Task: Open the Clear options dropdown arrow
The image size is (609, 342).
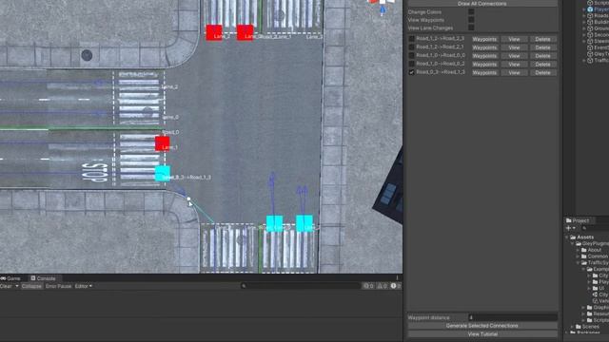Action: point(17,286)
